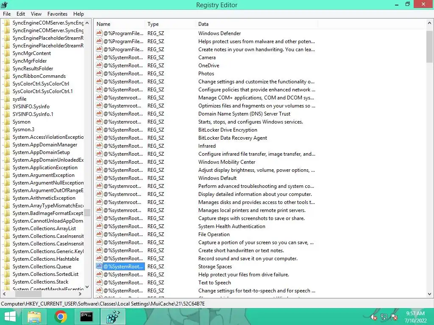Click the Registry Editor taskbar icon
The image size is (434, 325).
[113, 317]
